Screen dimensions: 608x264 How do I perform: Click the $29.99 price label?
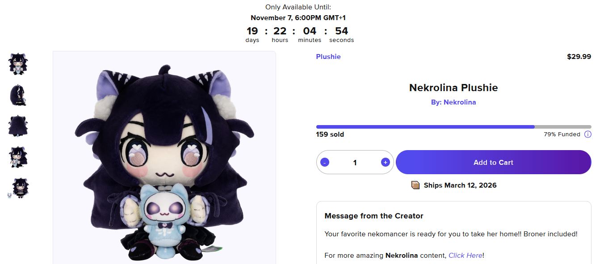(579, 56)
